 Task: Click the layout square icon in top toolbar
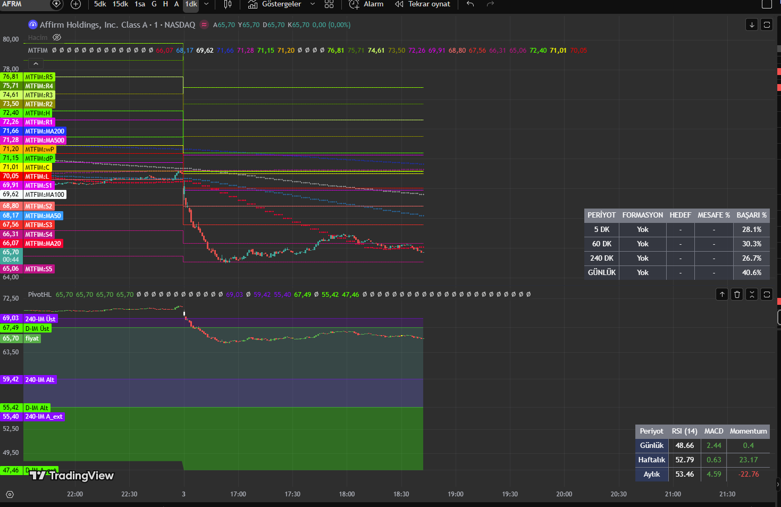(767, 4)
